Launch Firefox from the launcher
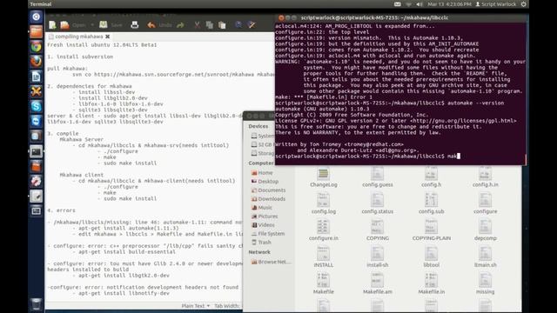 tap(36, 62)
